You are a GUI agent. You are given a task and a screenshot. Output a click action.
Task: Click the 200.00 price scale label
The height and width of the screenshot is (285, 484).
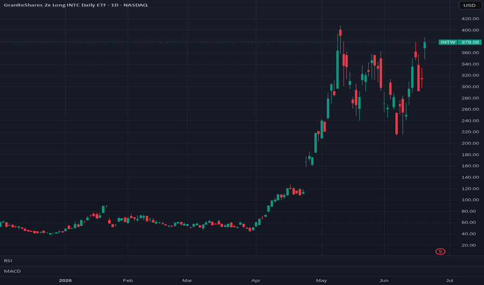[470, 143]
